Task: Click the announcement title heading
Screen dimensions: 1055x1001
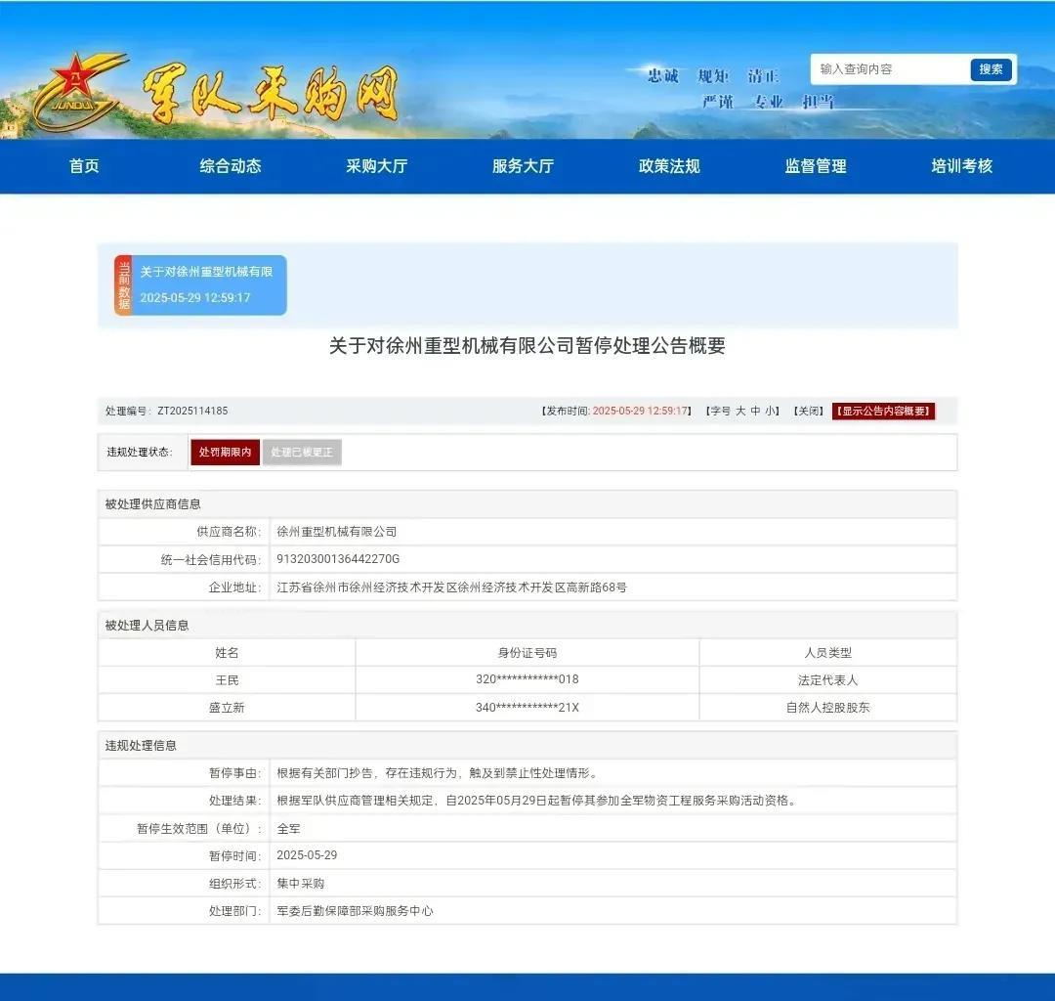Action: 527,346
